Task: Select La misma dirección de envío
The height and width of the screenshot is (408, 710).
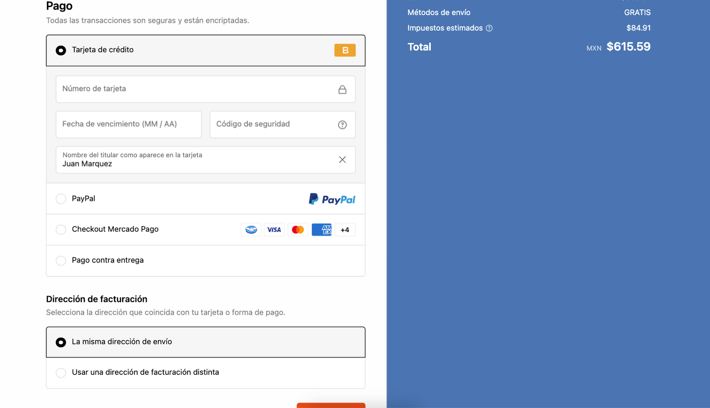Action: (61, 342)
